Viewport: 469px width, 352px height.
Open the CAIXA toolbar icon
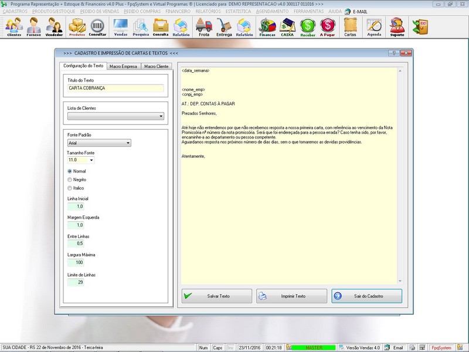click(x=287, y=26)
